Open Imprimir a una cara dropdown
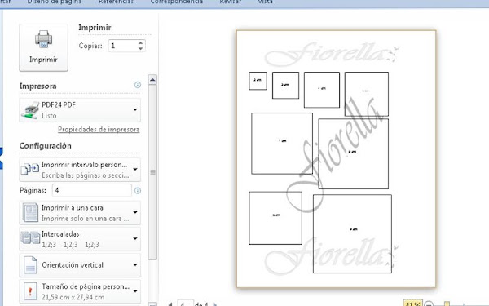Screen dimensions: 489x306 click(x=80, y=213)
